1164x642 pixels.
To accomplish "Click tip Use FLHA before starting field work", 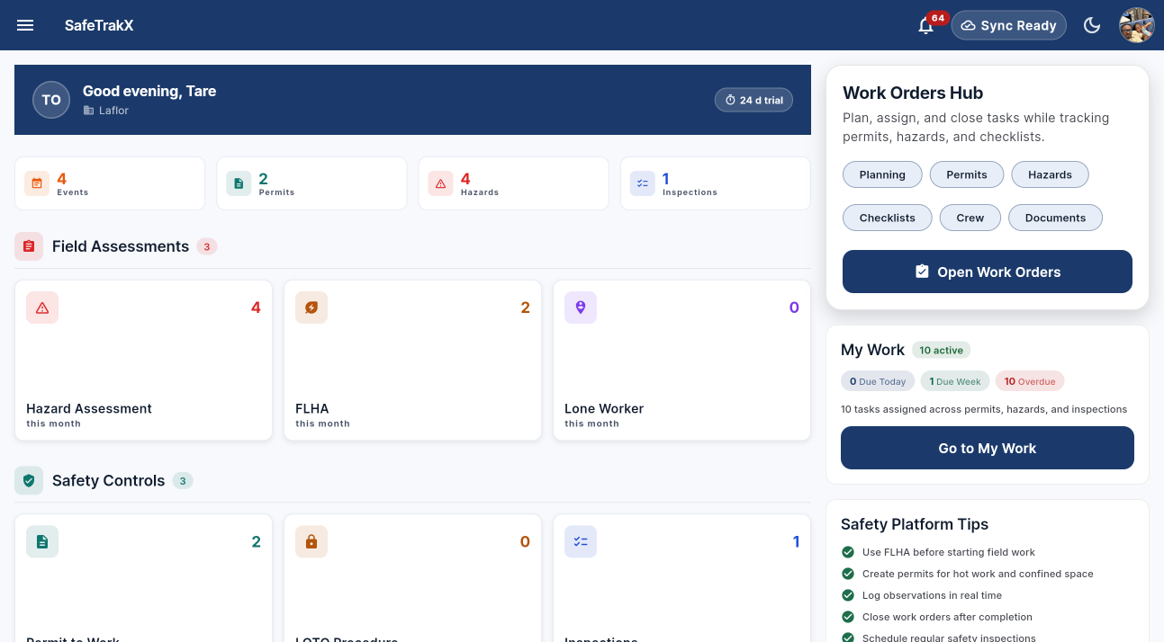I will point(949,552).
